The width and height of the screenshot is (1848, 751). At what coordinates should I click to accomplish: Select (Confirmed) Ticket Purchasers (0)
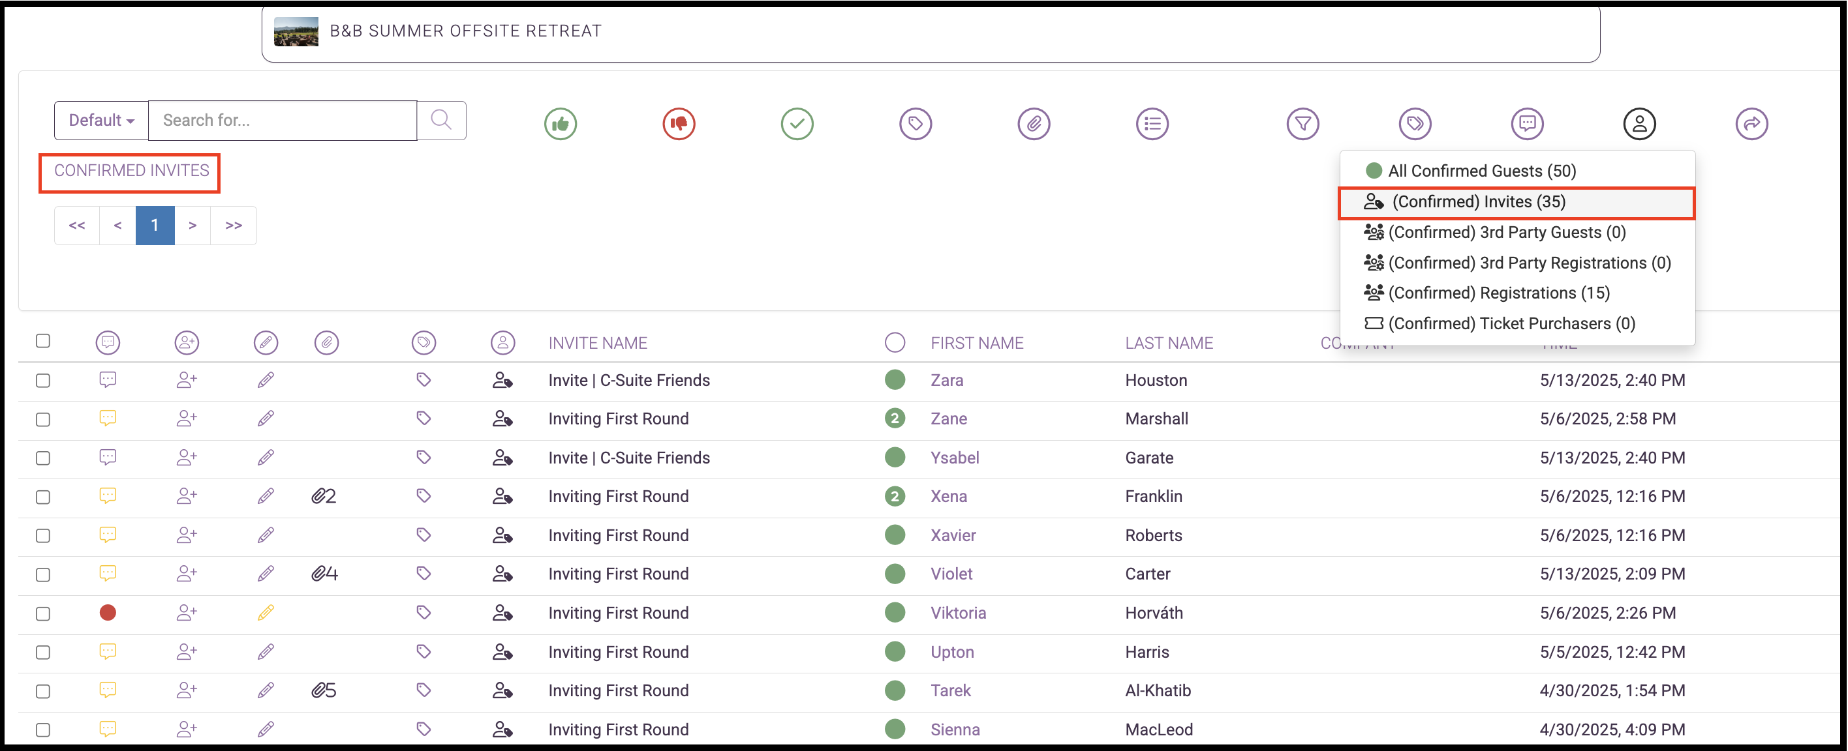[1517, 324]
